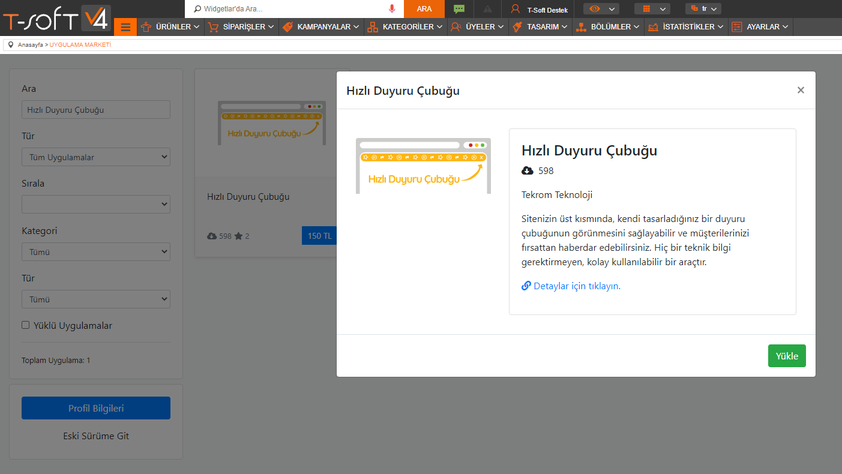842x474 pixels.
Task: Open the KATEGORİLER menu
Action: click(x=405, y=27)
